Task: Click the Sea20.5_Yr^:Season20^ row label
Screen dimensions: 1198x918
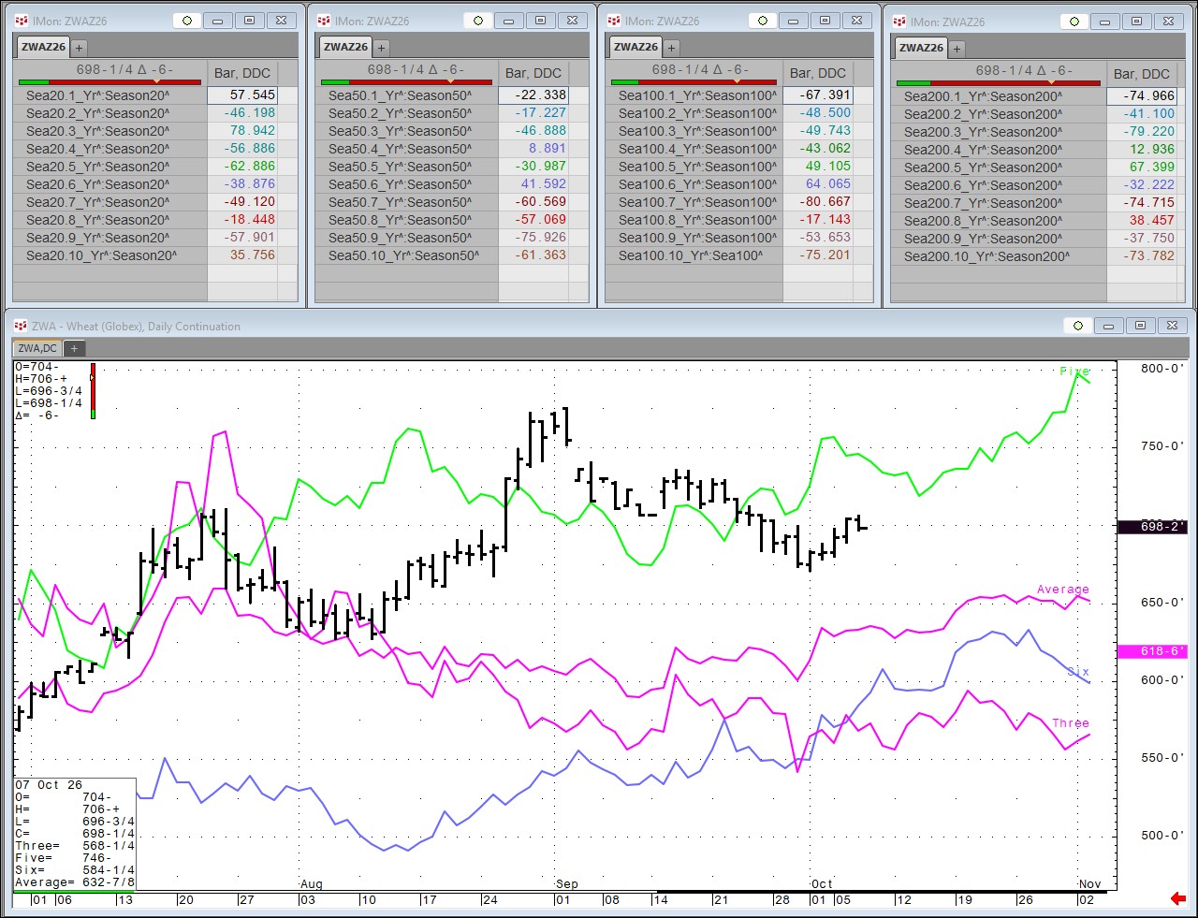Action: coord(98,167)
